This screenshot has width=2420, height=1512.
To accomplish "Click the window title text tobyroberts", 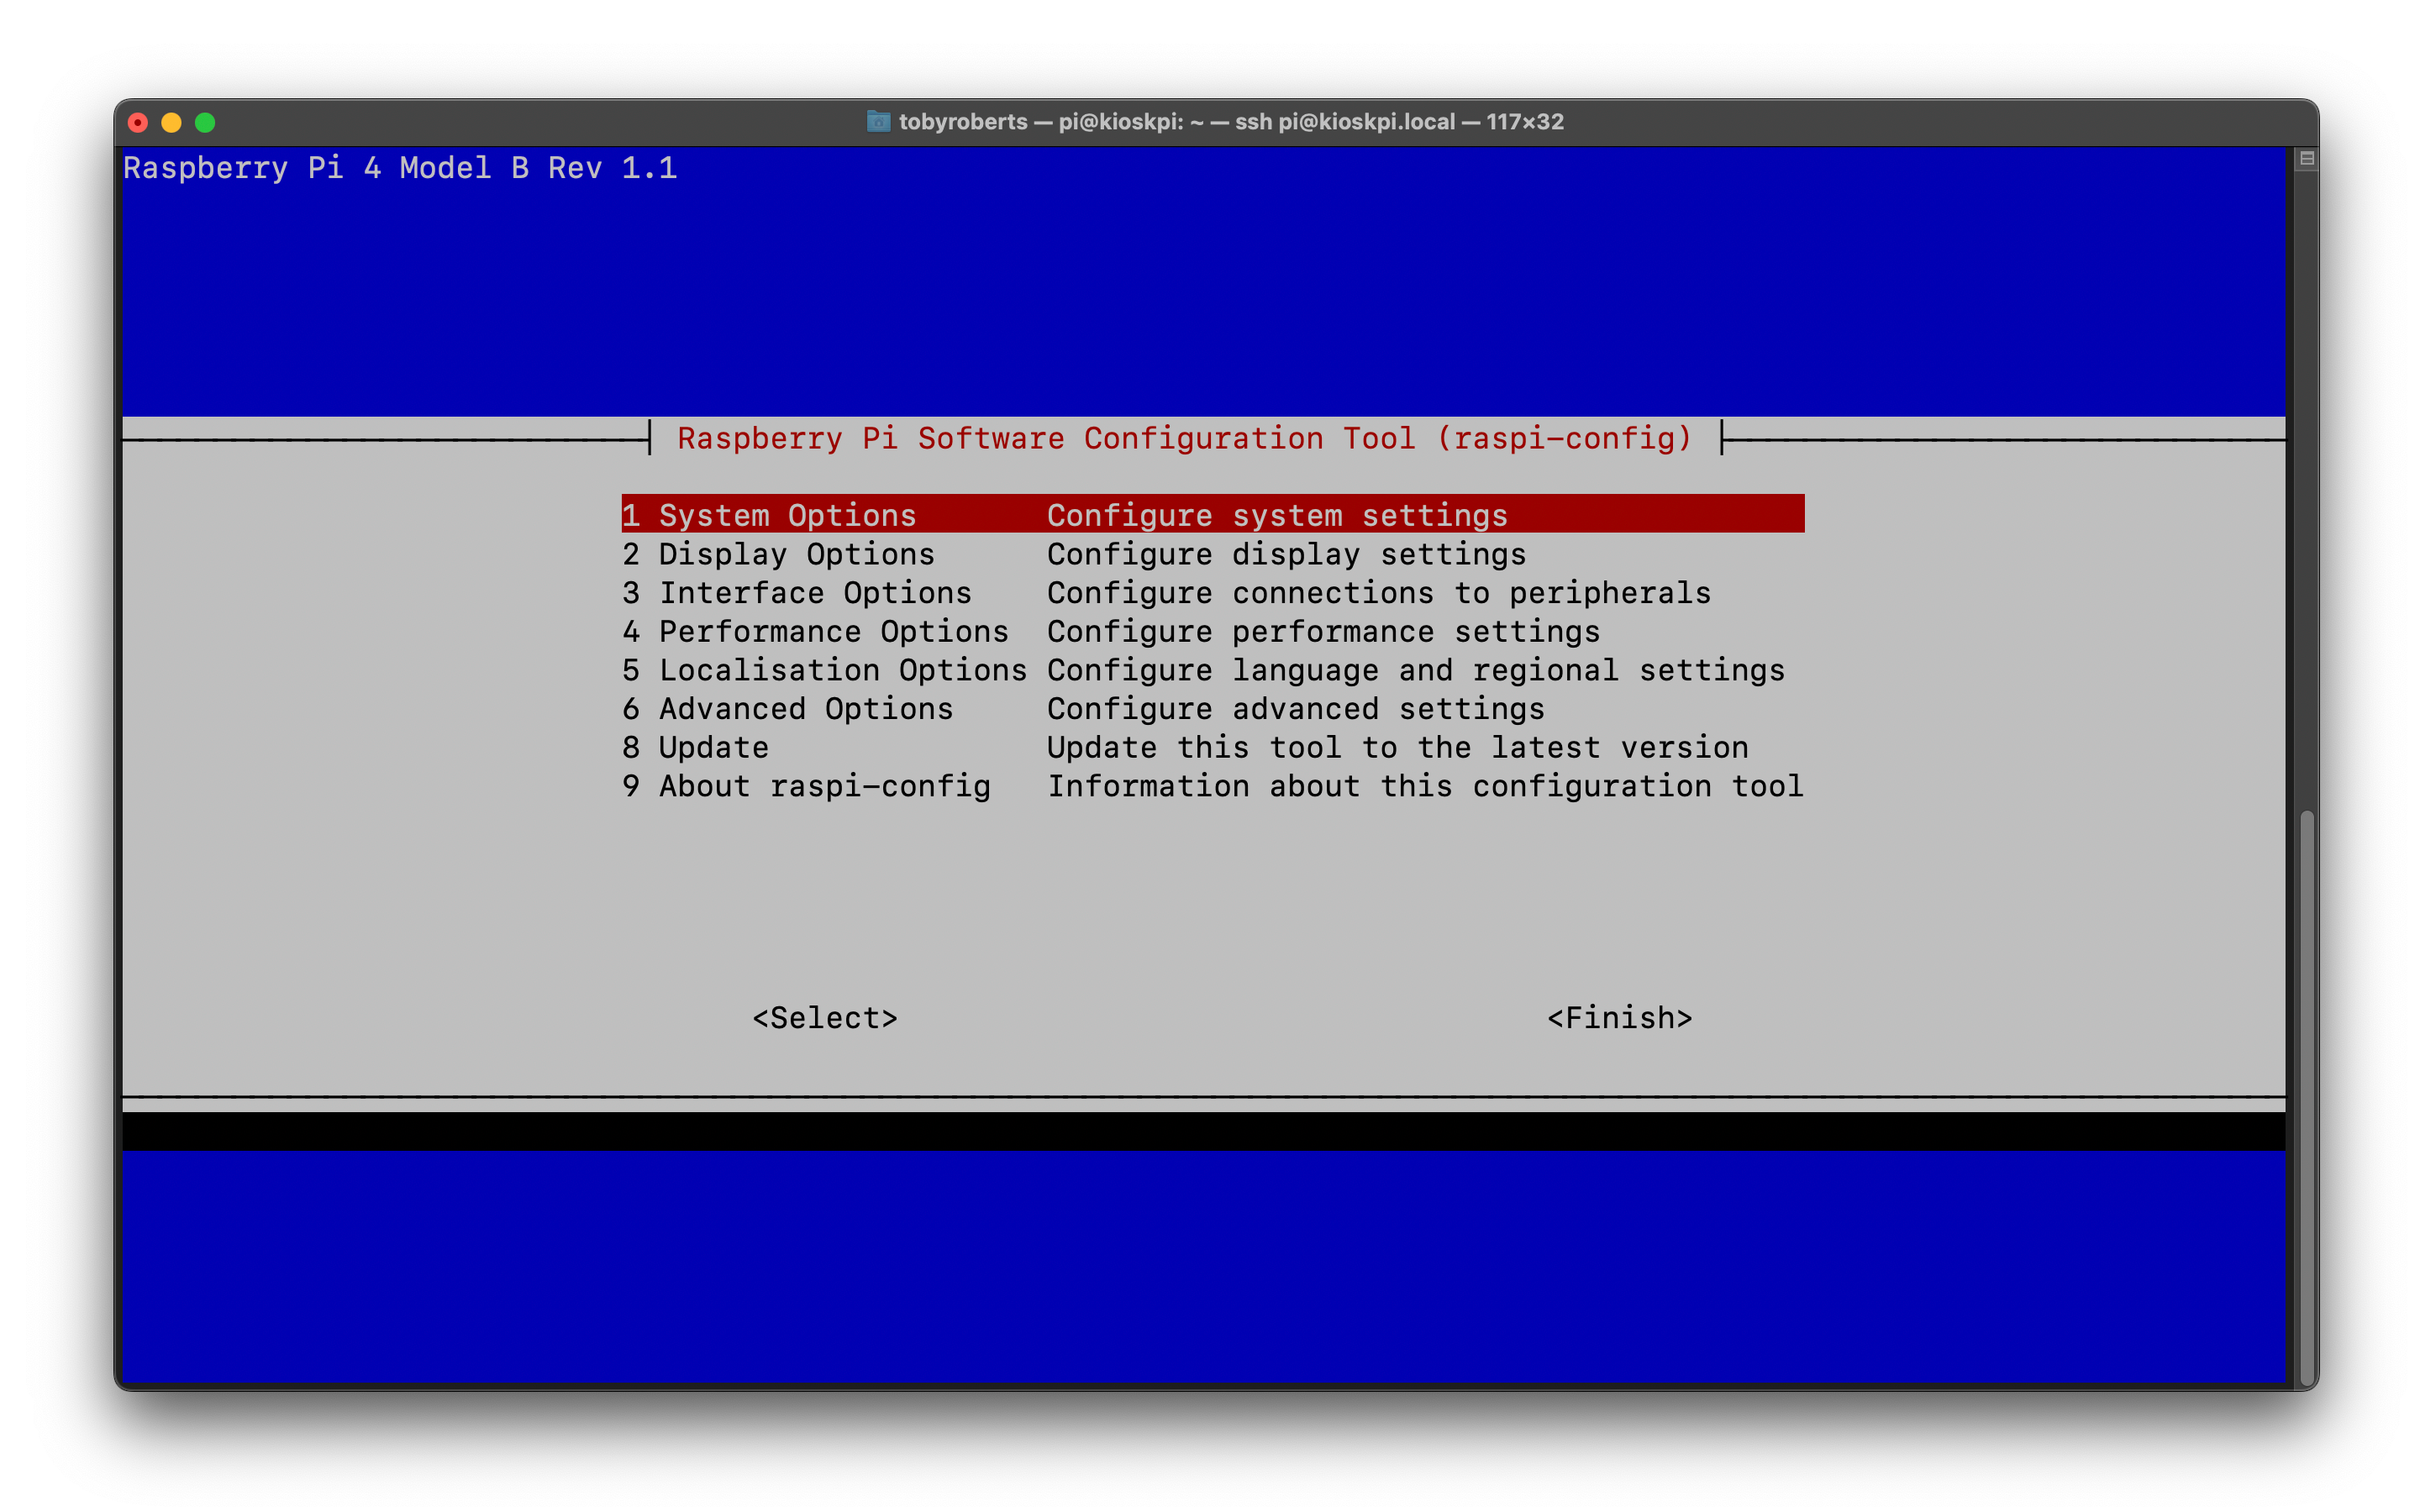I will 962,122.
